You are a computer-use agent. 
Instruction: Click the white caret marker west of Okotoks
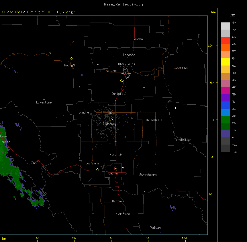(x=104, y=203)
